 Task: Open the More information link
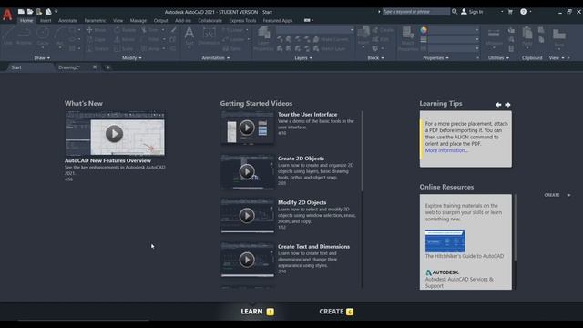pos(446,150)
